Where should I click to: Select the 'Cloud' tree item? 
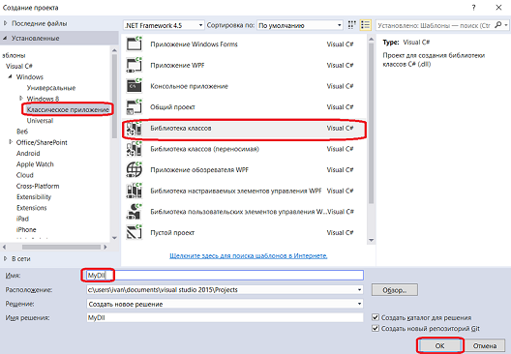pos(25,175)
